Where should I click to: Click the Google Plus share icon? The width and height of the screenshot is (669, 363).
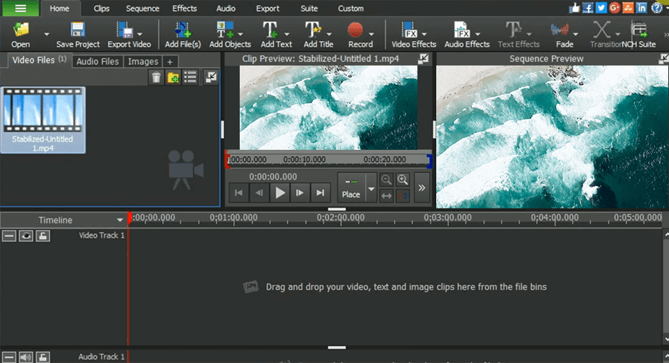[615, 8]
